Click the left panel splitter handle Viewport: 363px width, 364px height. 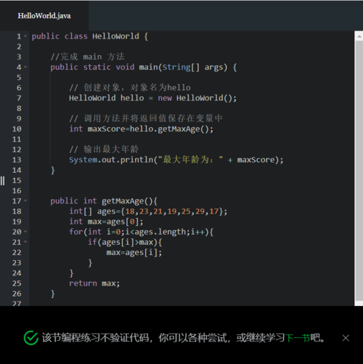coord(2,181)
